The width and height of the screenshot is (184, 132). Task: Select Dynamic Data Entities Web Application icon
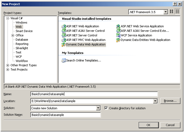118,40
